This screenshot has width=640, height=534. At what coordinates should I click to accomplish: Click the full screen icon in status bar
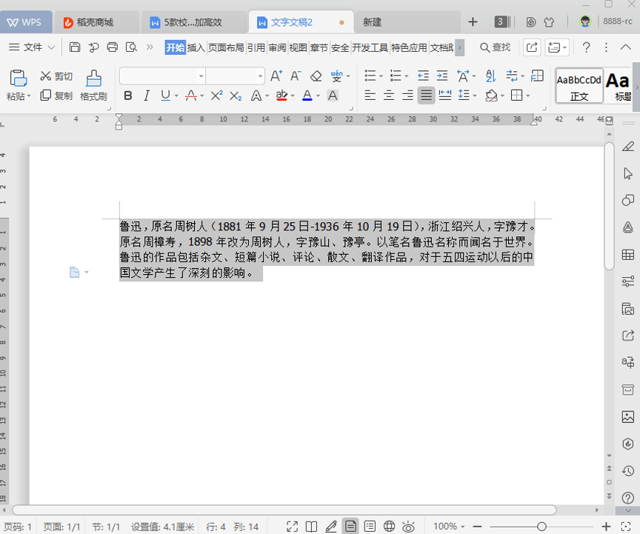coord(293,527)
